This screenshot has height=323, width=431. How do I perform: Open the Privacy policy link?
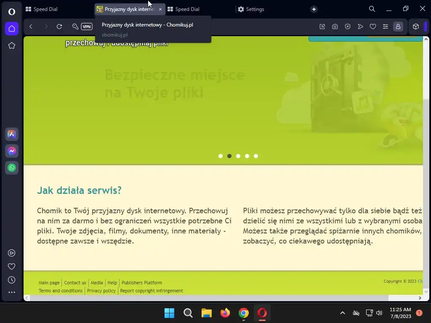point(101,291)
